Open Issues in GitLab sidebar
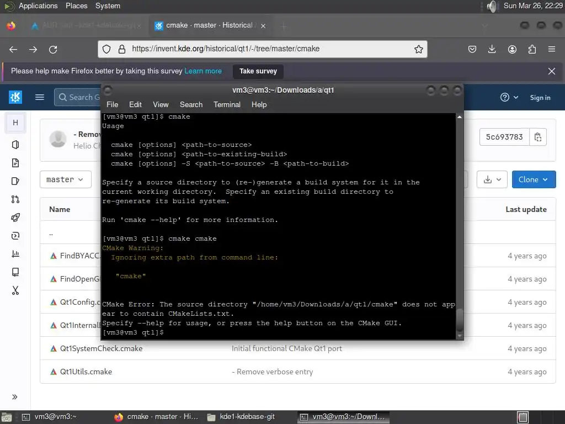Viewport: 565px width, 424px height. (x=15, y=181)
